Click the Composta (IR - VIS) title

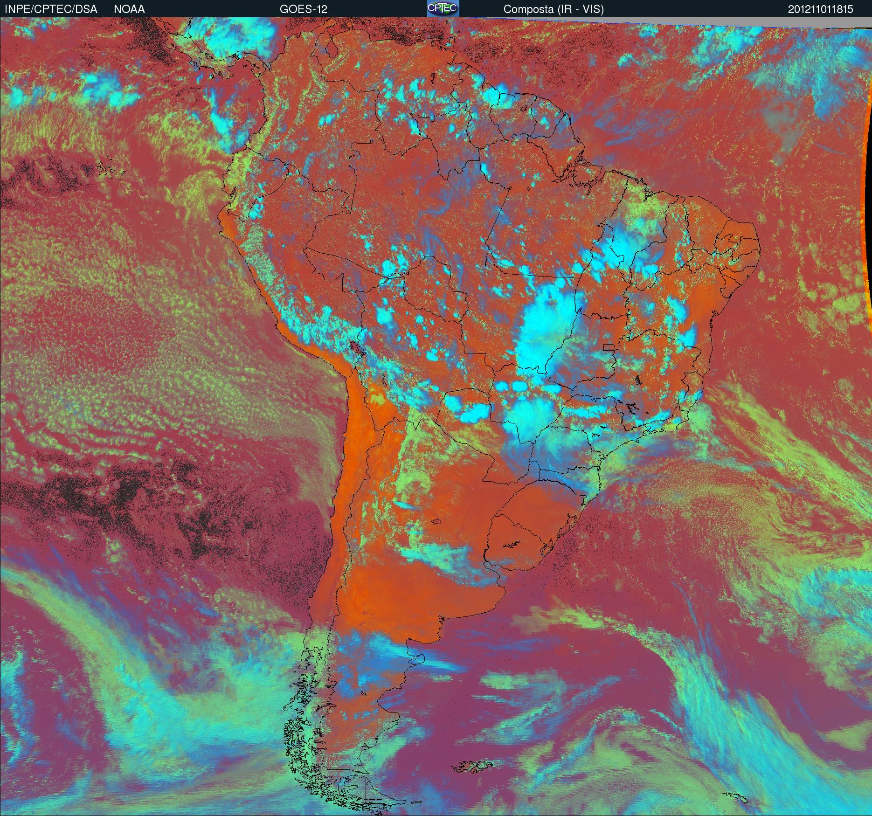tap(554, 9)
